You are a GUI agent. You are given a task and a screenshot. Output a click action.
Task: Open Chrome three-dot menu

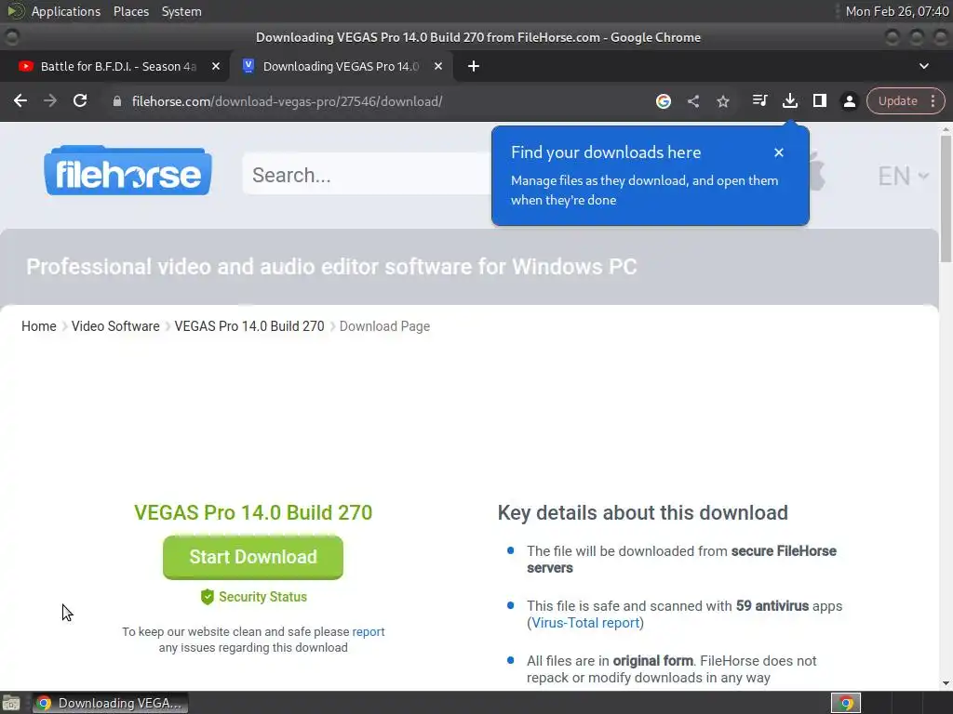click(x=933, y=100)
